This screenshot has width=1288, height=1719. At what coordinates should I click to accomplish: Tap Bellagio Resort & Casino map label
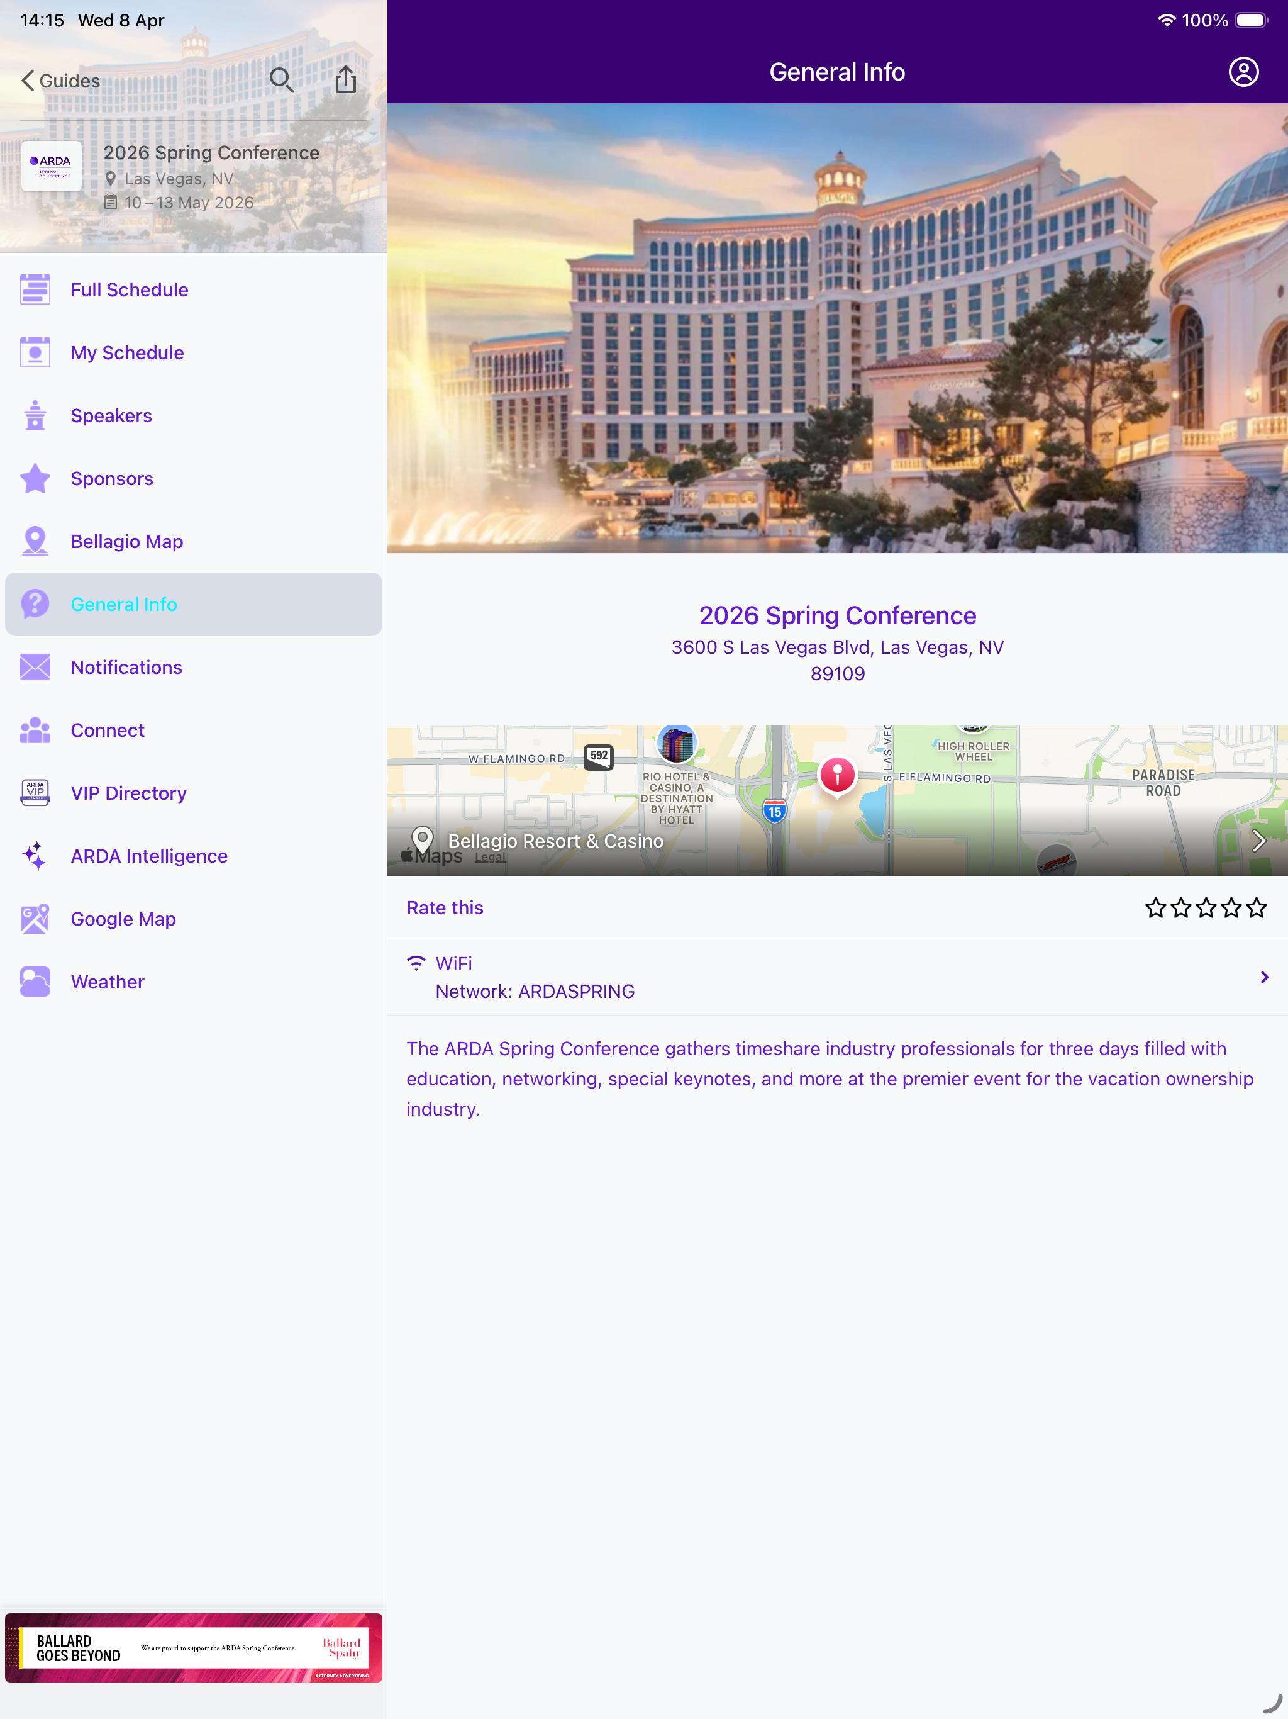[555, 841]
